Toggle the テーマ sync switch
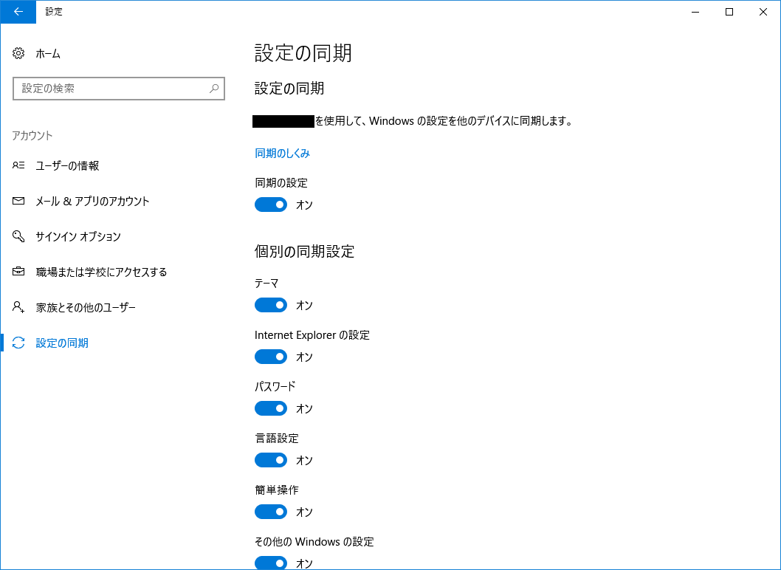 271,305
